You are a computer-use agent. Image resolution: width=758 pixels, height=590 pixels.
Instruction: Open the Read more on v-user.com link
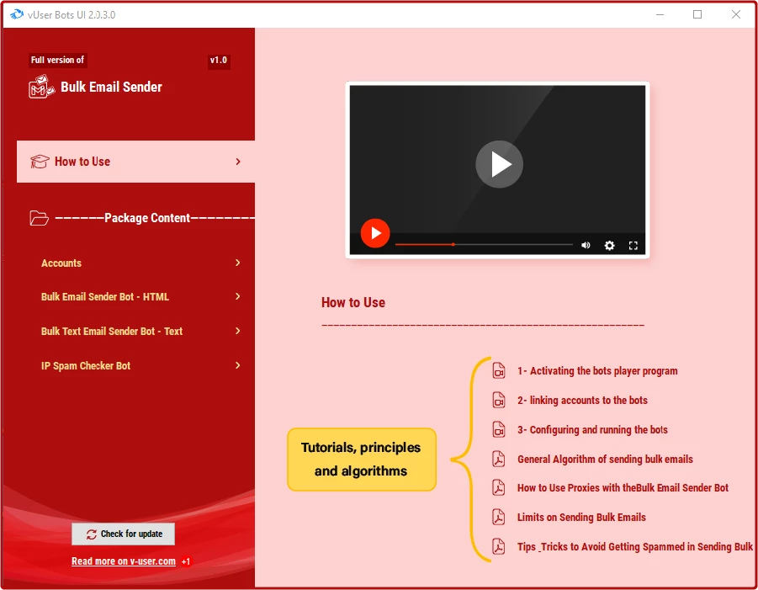(x=124, y=561)
